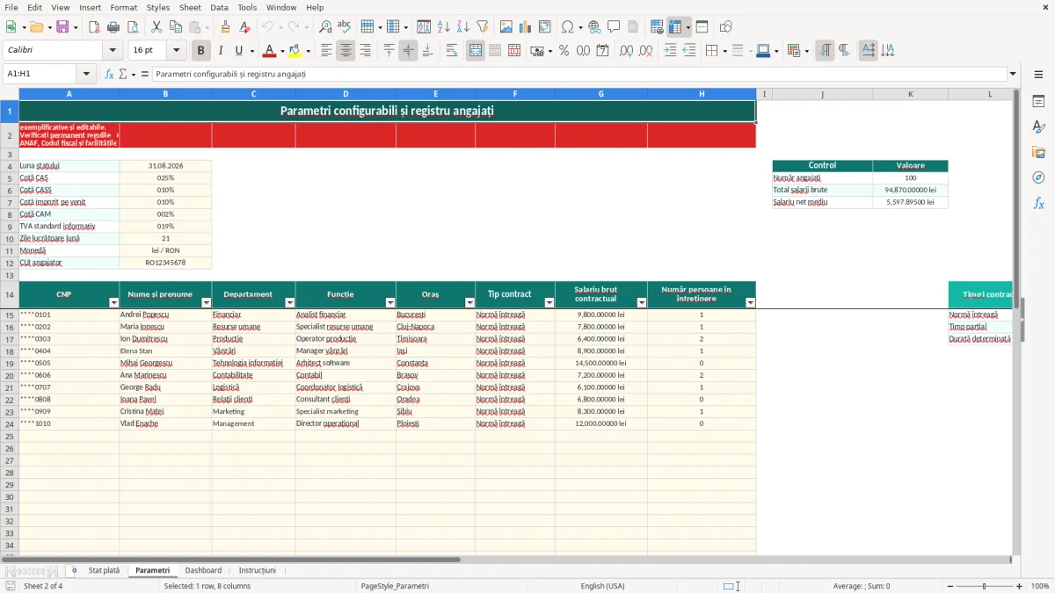Toggle Italic formatting
The width and height of the screenshot is (1055, 593).
pyautogui.click(x=221, y=51)
